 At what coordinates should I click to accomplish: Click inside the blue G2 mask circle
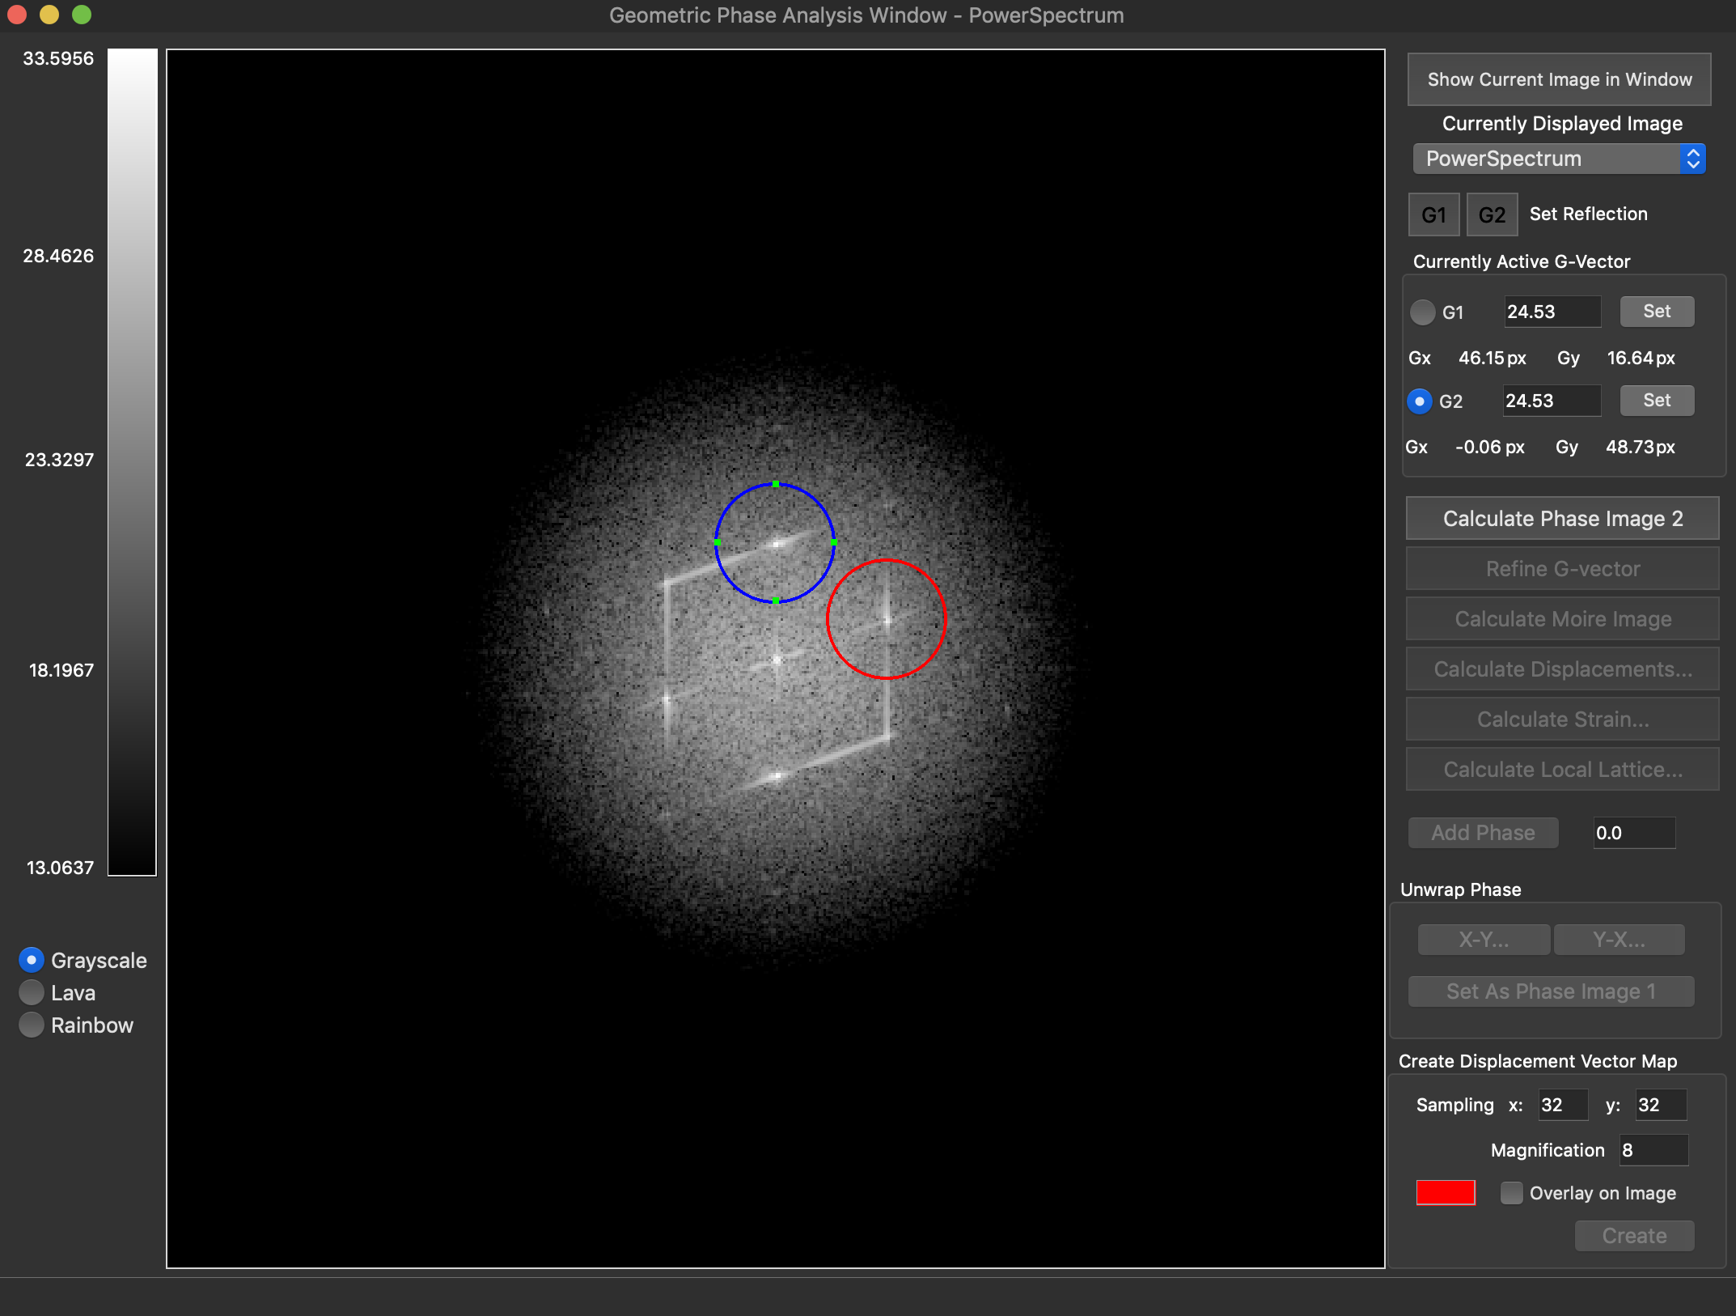pos(775,542)
